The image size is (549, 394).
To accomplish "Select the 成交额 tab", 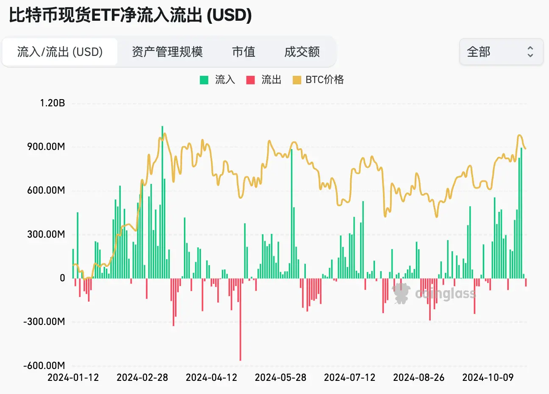I will 302,52.
